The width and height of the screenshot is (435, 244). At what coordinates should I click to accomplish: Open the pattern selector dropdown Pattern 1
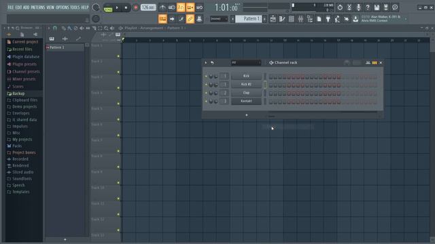pos(249,19)
